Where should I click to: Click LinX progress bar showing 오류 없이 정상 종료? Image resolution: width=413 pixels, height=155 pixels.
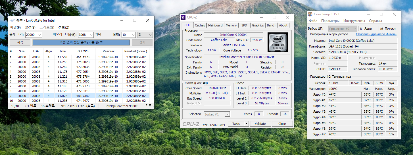[x=81, y=42]
